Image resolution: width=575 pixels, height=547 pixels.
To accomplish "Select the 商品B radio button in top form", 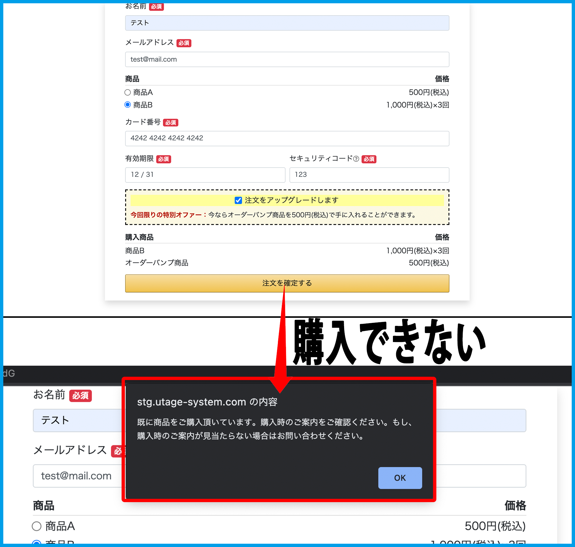I will pyautogui.click(x=128, y=105).
